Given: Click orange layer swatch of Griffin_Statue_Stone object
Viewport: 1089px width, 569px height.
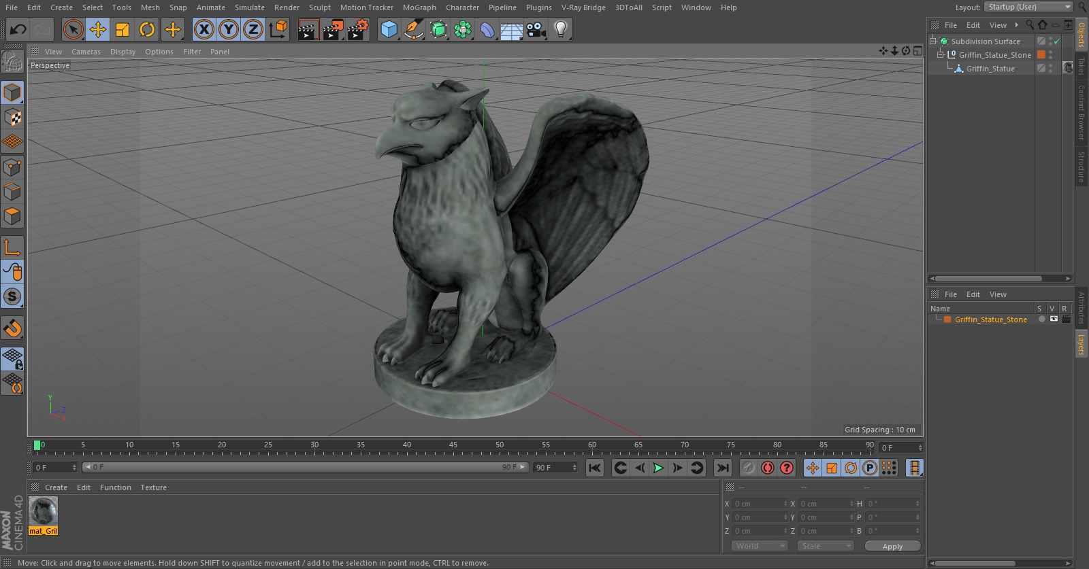Looking at the screenshot, I should click(x=1041, y=54).
